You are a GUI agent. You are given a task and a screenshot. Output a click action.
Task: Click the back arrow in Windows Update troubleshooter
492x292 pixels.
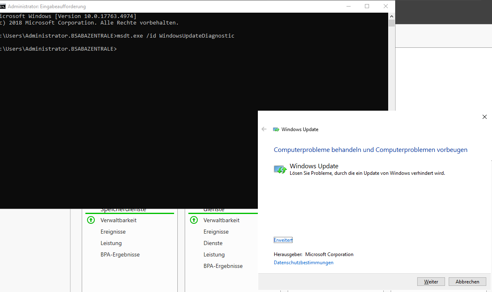point(264,129)
